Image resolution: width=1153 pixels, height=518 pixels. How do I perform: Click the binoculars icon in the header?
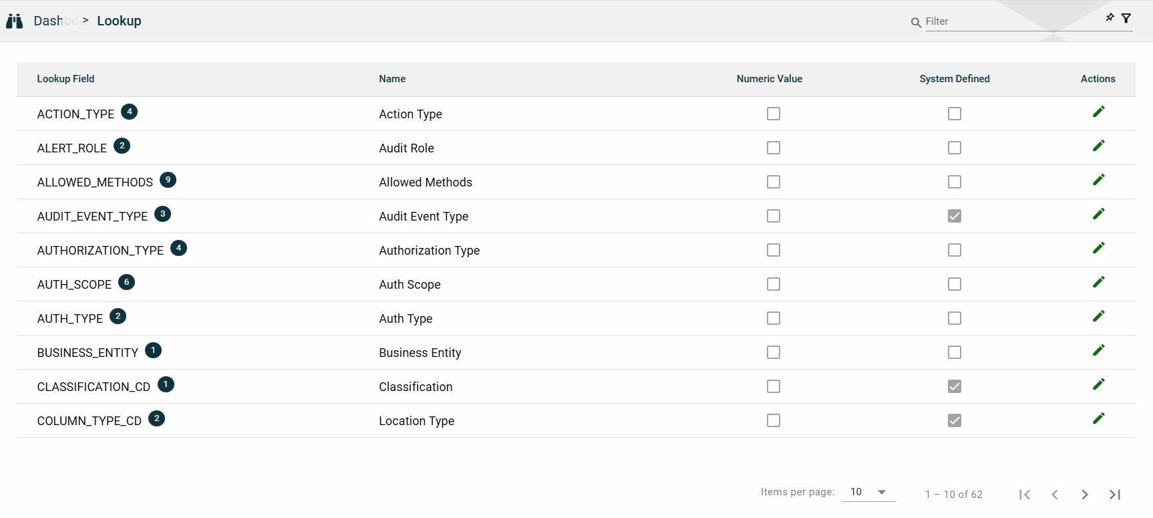[x=14, y=21]
